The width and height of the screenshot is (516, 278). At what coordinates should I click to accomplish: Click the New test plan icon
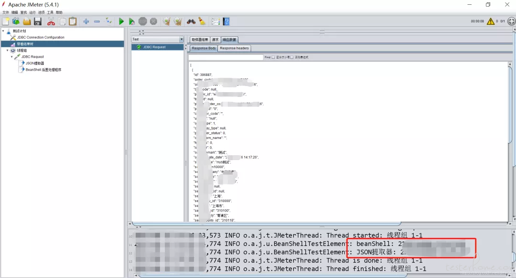pos(6,21)
